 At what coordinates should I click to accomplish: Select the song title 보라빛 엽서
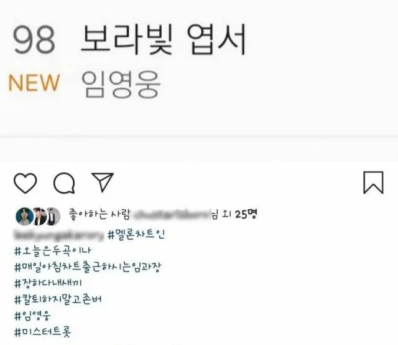click(x=164, y=39)
